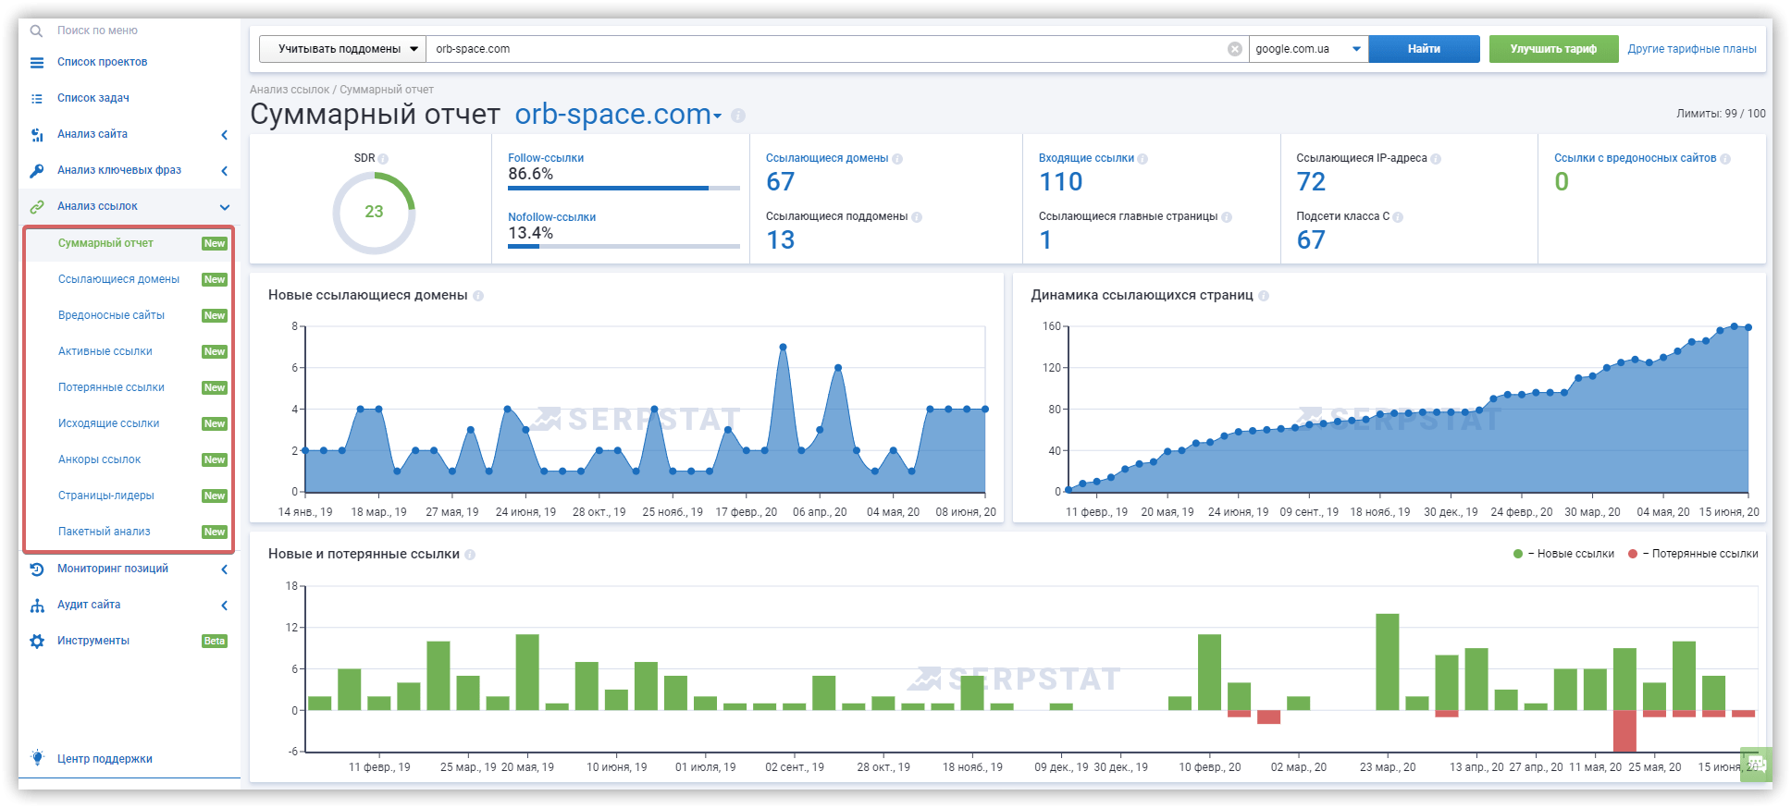The image size is (1791, 808).
Task: Click the SDR info icon
Action: tap(383, 159)
